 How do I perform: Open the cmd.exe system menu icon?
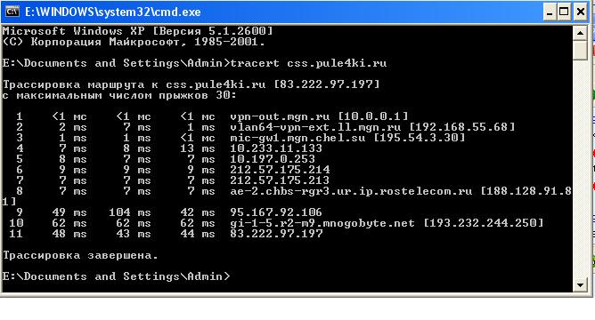[x=12, y=12]
